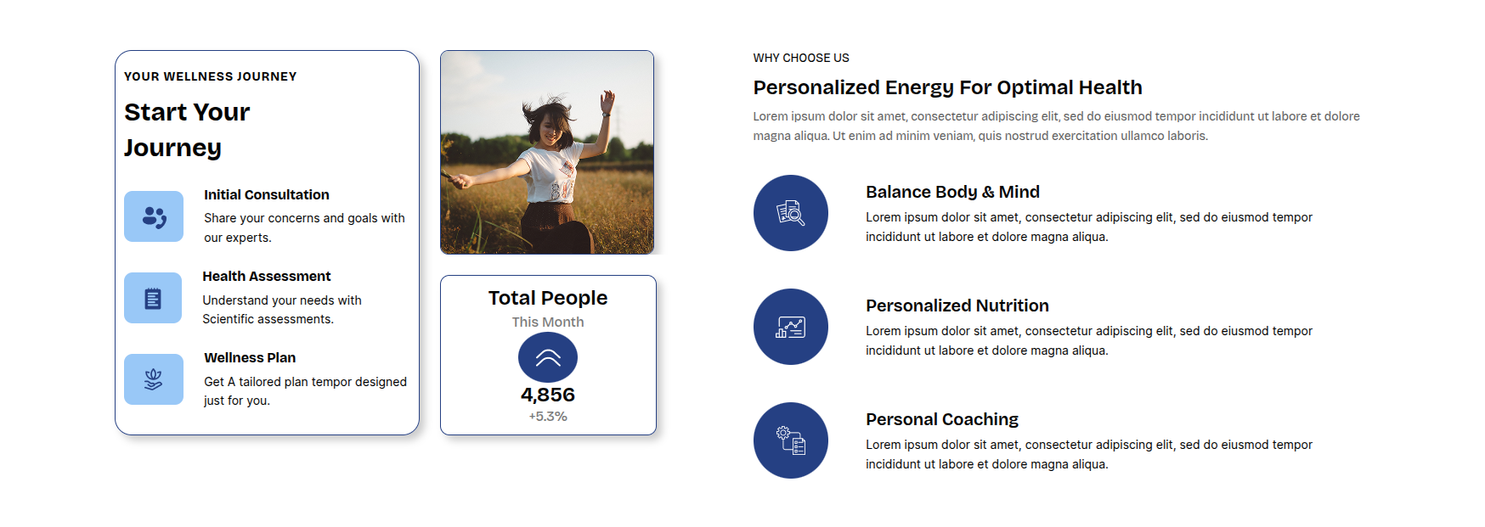1485x527 pixels.
Task: Click the Total People card heading
Action: 548,298
